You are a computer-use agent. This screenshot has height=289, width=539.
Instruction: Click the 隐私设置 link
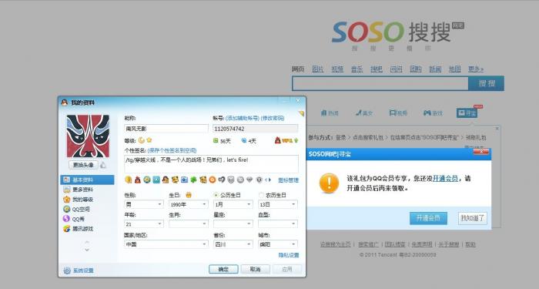pyautogui.click(x=289, y=255)
